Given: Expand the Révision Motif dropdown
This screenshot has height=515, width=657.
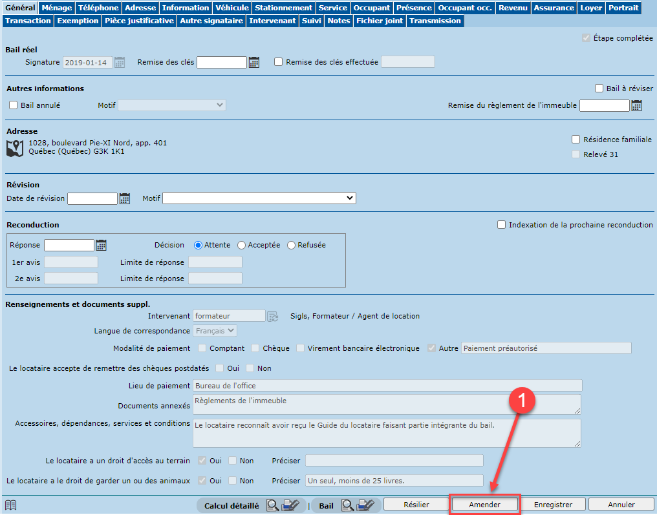Looking at the screenshot, I should tap(259, 198).
